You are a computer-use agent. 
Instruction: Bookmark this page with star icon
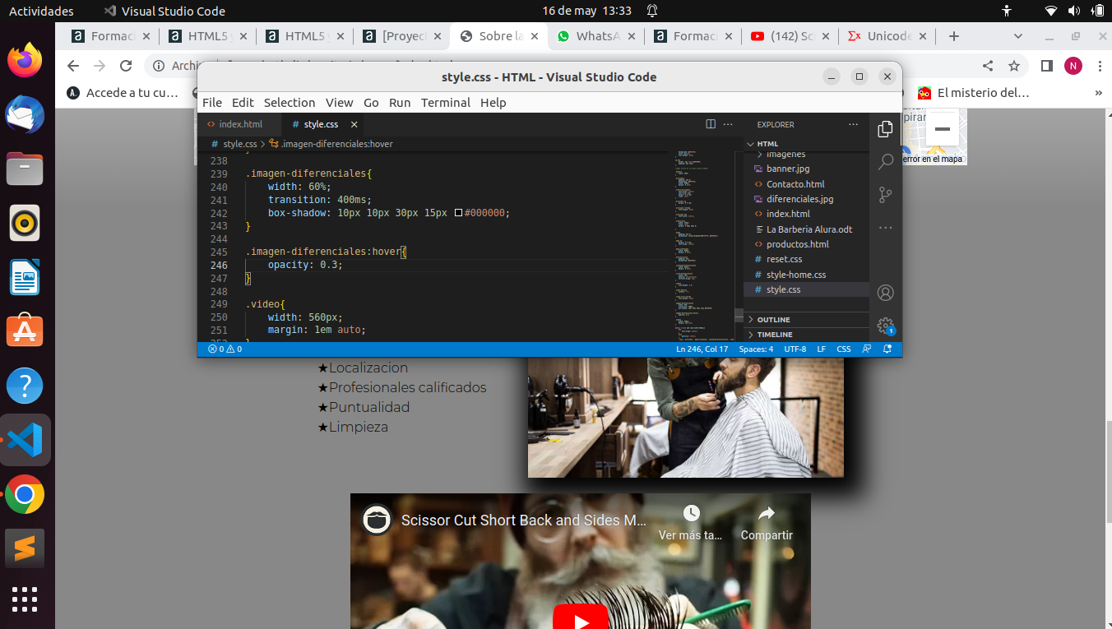pyautogui.click(x=1014, y=66)
